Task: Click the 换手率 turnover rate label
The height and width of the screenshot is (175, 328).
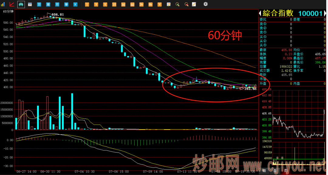Action: (299, 71)
